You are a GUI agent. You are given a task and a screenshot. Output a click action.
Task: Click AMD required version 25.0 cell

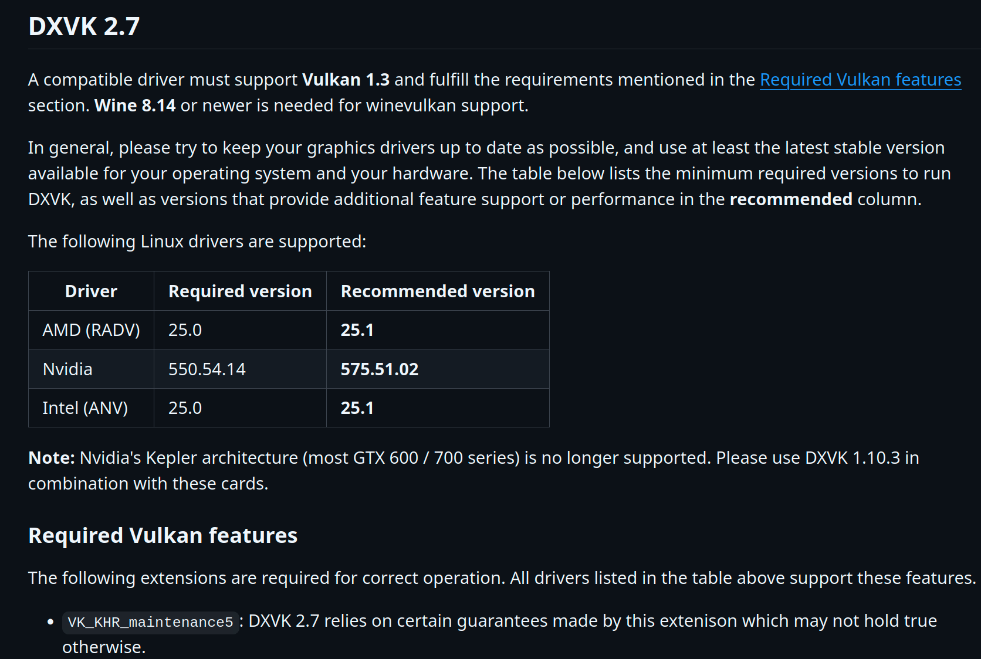point(185,330)
